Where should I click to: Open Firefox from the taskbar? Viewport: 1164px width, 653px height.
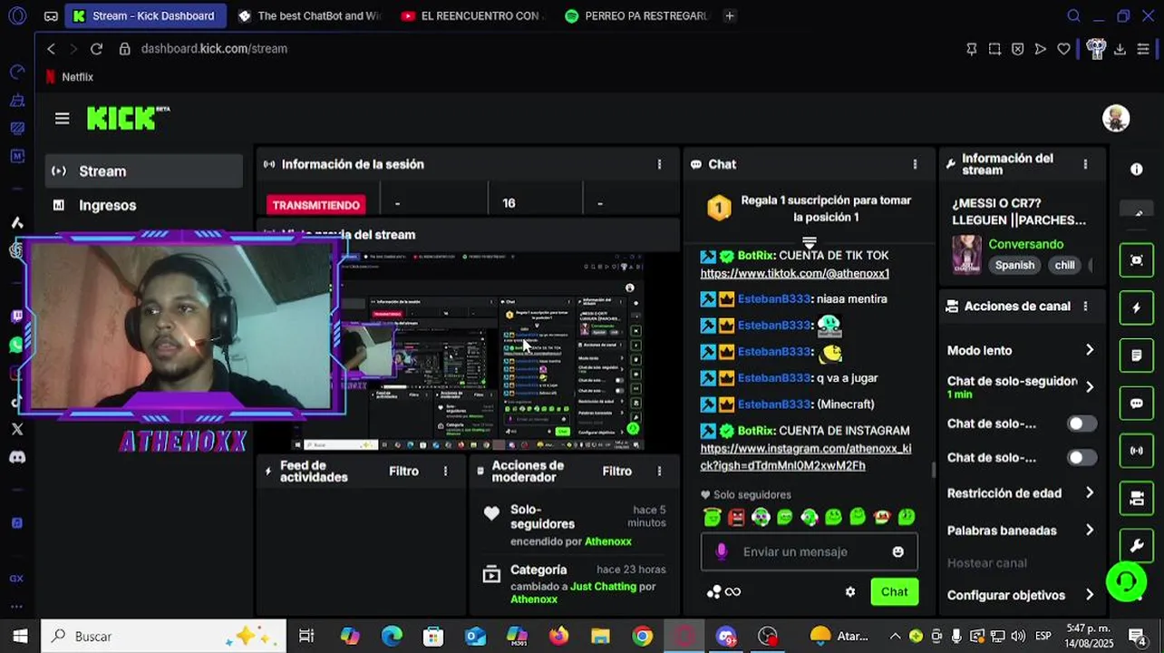coord(558,637)
